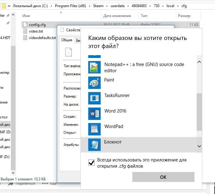Click the top pin icon in navigation pane

[8, 15]
